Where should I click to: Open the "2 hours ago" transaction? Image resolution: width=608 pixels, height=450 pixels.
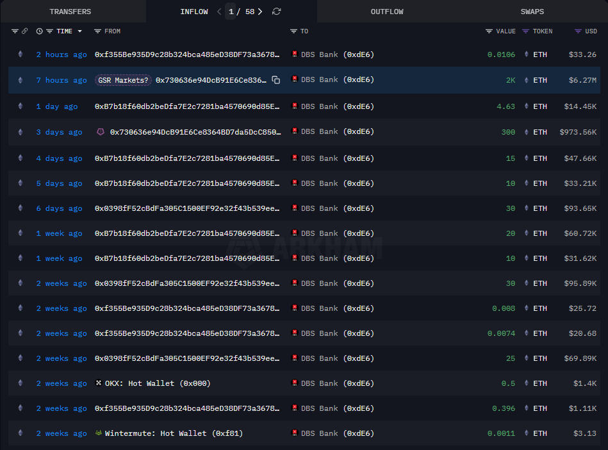click(62, 54)
